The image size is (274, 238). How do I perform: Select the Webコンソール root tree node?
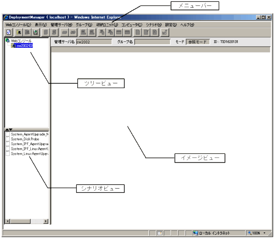tap(21, 41)
